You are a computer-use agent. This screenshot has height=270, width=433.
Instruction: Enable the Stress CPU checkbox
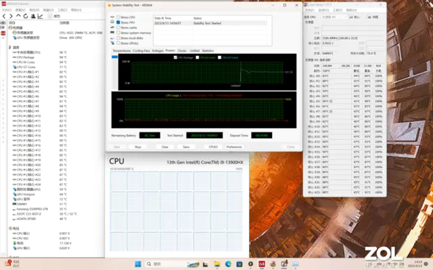[x=118, y=17]
